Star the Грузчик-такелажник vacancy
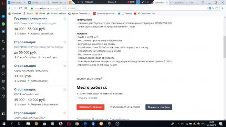The image size is (226, 127). [x=65, y=19]
